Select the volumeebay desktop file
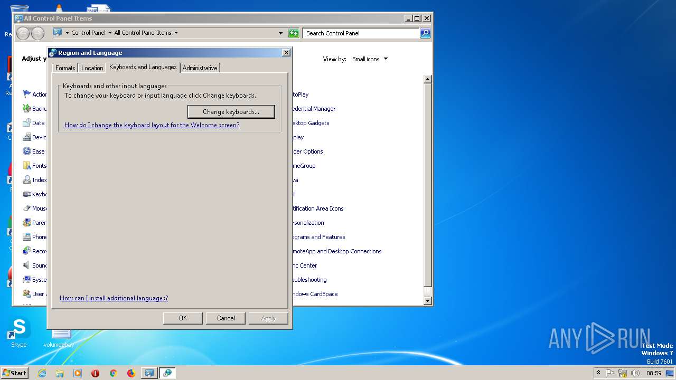This screenshot has height=380, width=676. pyautogui.click(x=59, y=338)
